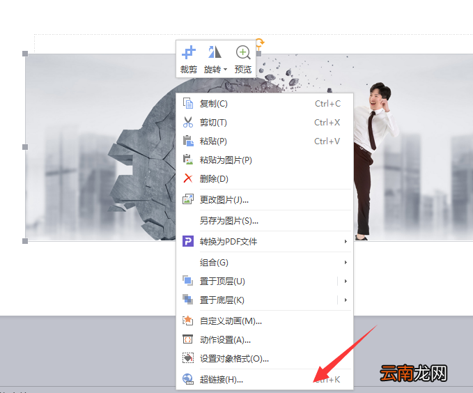Click the bring-to-front layers icon
The width and height of the screenshot is (473, 393).
187,281
